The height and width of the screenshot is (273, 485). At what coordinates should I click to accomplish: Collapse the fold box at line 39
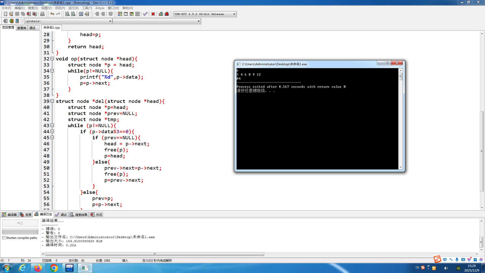tap(52, 101)
